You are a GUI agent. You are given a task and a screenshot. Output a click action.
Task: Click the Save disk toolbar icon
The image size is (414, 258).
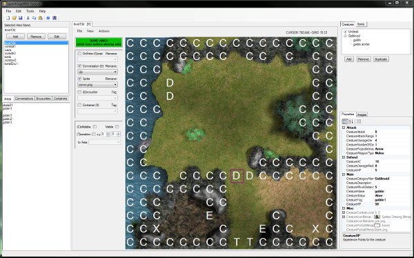coord(20,18)
